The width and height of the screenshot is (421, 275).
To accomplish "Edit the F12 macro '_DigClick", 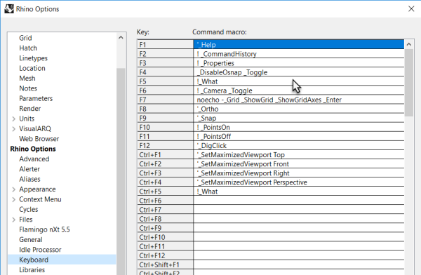I will (x=299, y=145).
